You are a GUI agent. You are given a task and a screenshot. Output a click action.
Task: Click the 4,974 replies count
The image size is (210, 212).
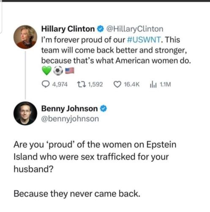pos(60,84)
